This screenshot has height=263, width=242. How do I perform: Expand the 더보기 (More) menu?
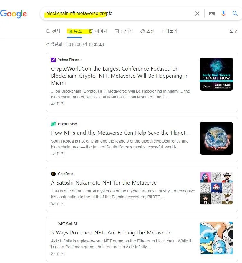pos(170,31)
